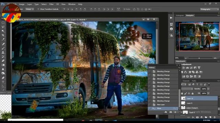Add an Invert adjustment
Screen dimensions: 220x123
(x=184, y=77)
